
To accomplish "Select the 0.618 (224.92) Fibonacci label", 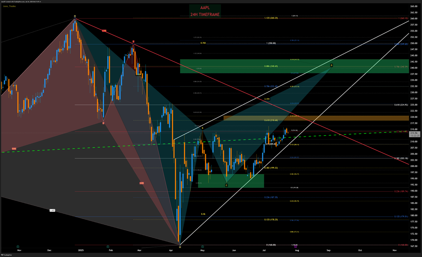I will [401, 105].
